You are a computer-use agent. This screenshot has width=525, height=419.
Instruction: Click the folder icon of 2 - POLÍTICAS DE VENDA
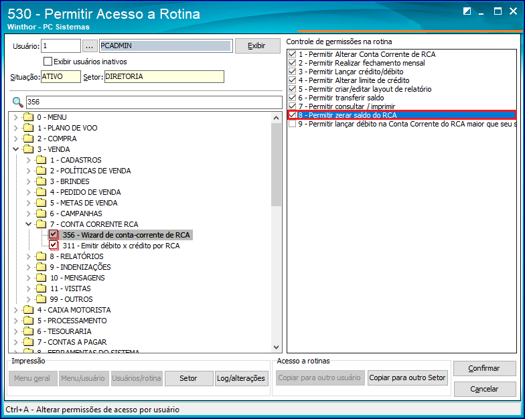point(42,171)
